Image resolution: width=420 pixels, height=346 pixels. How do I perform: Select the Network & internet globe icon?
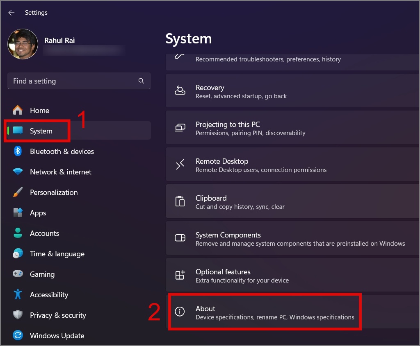18,172
